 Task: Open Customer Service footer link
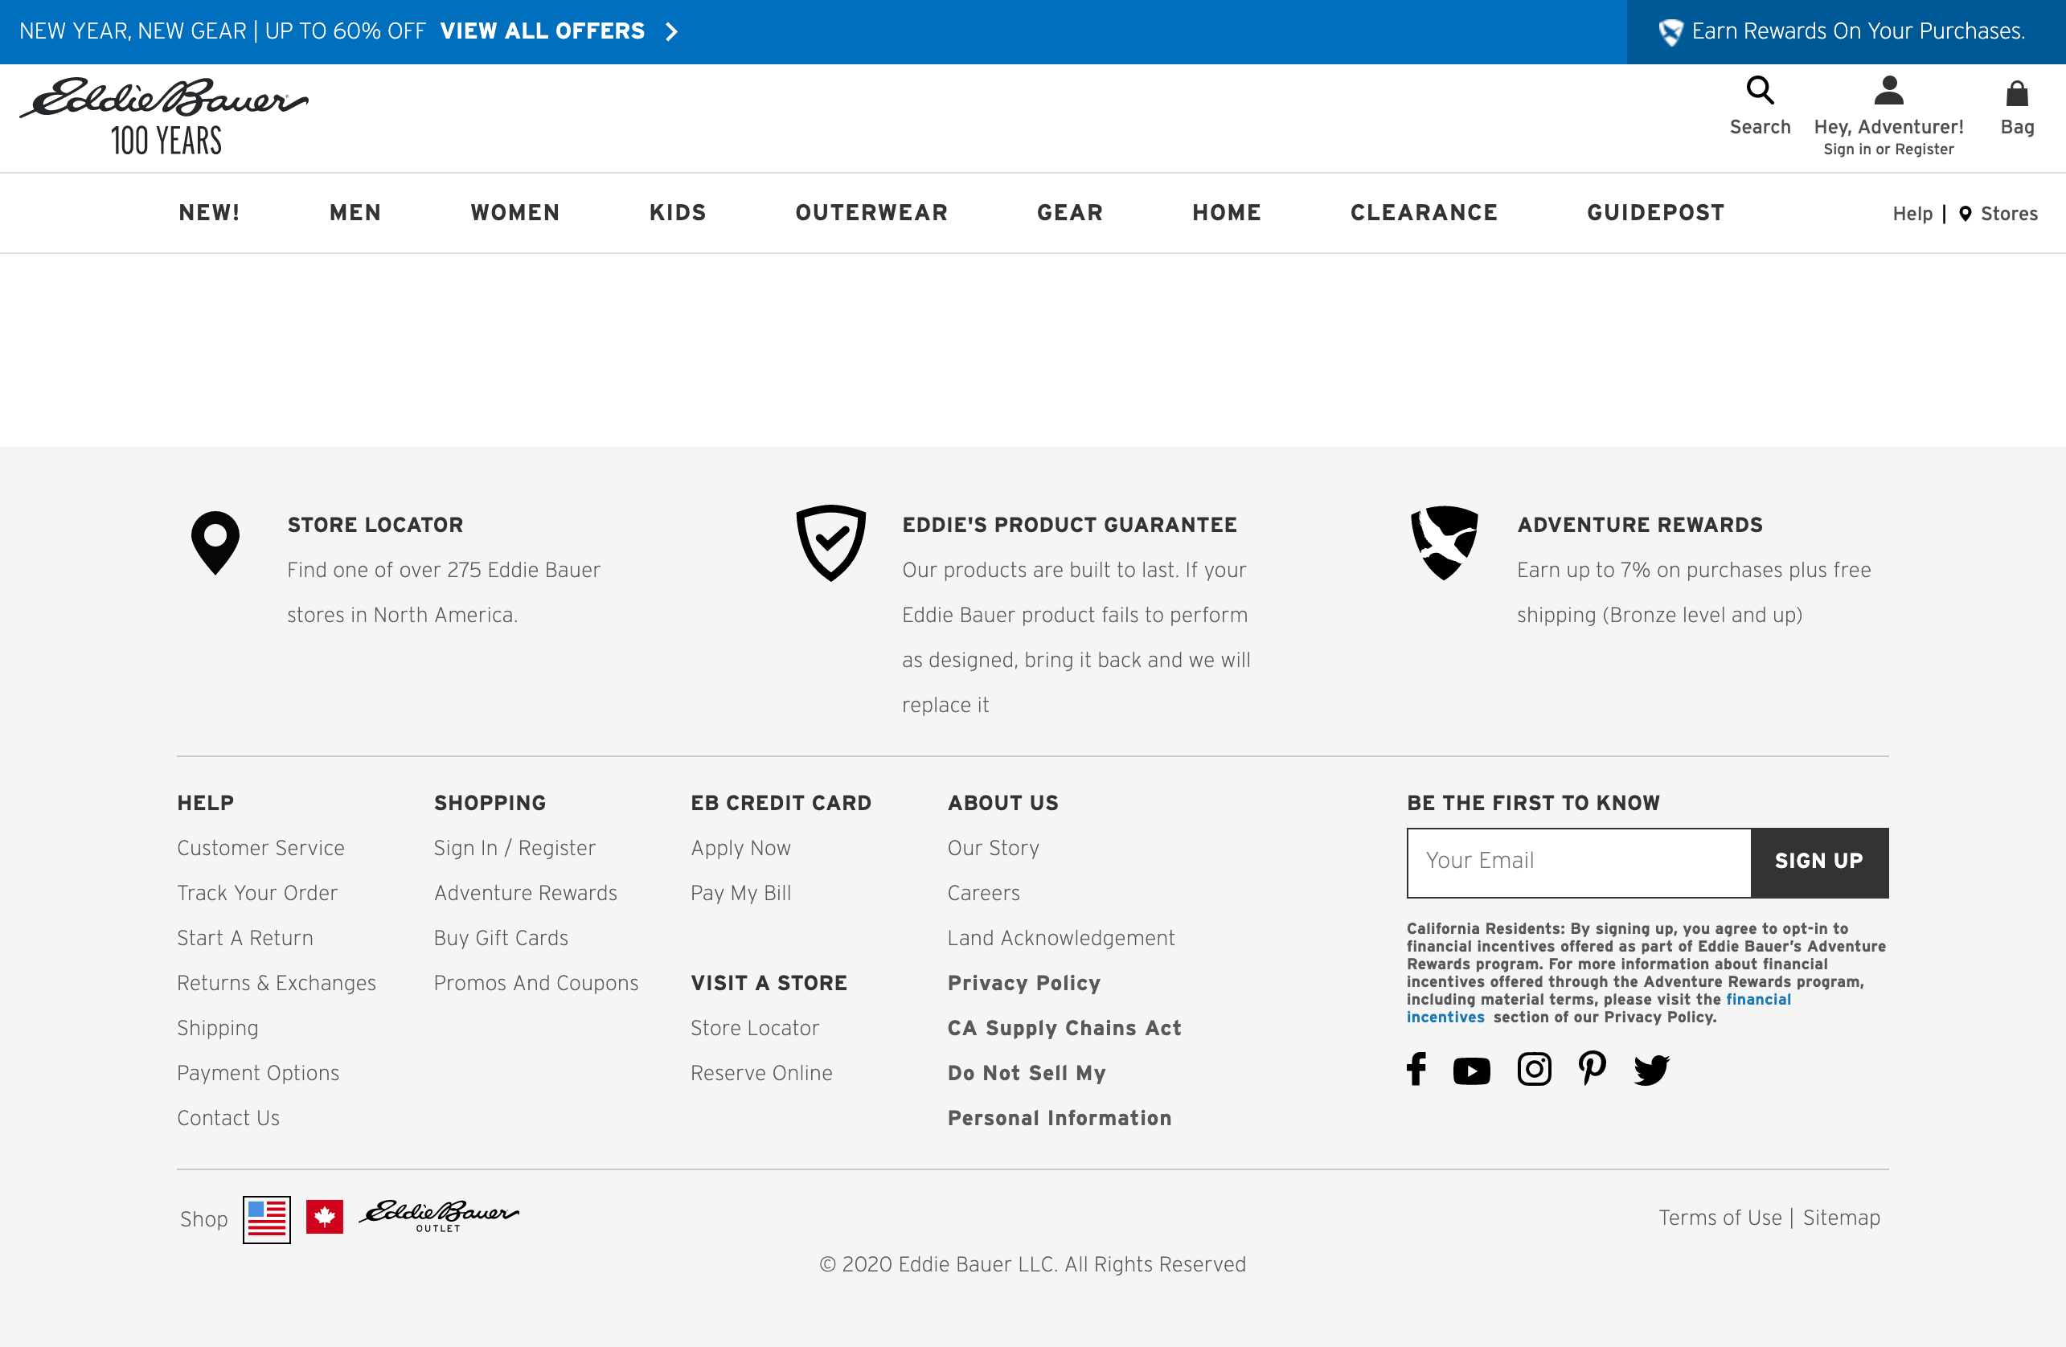pos(260,848)
